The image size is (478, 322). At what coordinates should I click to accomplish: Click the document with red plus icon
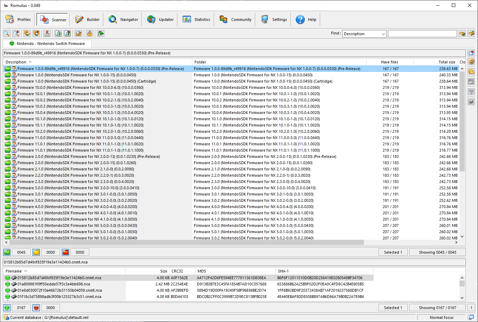pyautogui.click(x=67, y=33)
